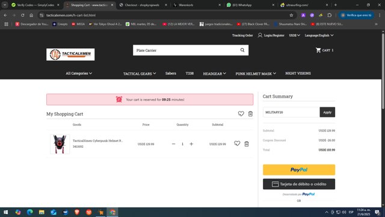The image size is (385, 217).
Task: Click the TacticalXmen logo
Action: pos(70,54)
